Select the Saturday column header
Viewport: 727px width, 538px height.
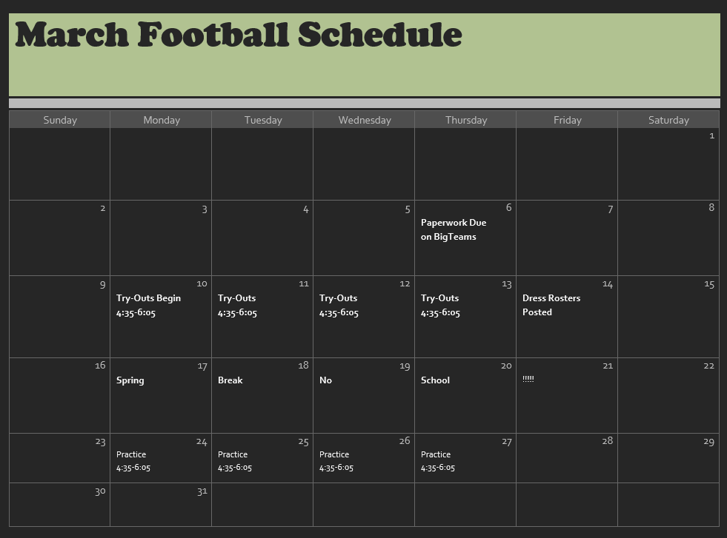point(668,120)
